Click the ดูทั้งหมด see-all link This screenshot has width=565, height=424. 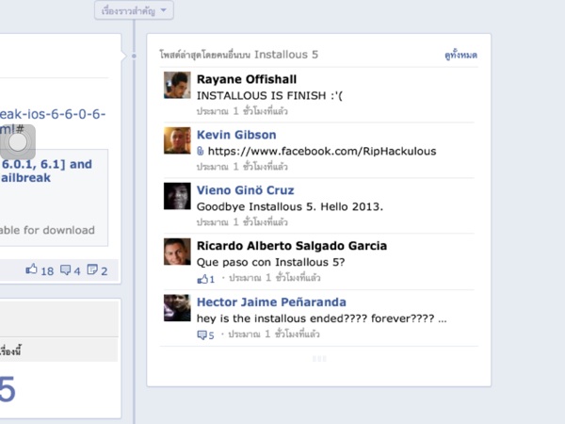(x=460, y=55)
